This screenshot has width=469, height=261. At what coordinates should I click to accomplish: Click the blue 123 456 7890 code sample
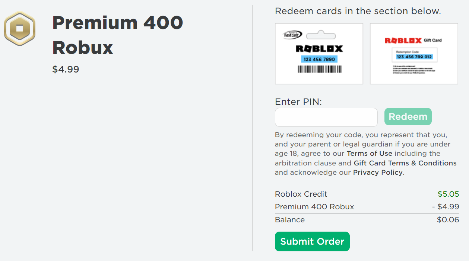coord(319,59)
